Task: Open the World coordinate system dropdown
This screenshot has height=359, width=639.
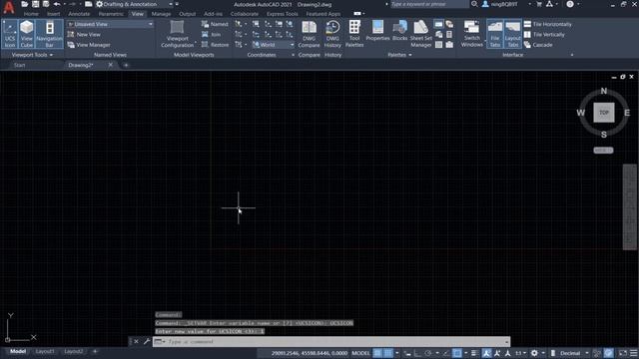Action: coord(273,45)
